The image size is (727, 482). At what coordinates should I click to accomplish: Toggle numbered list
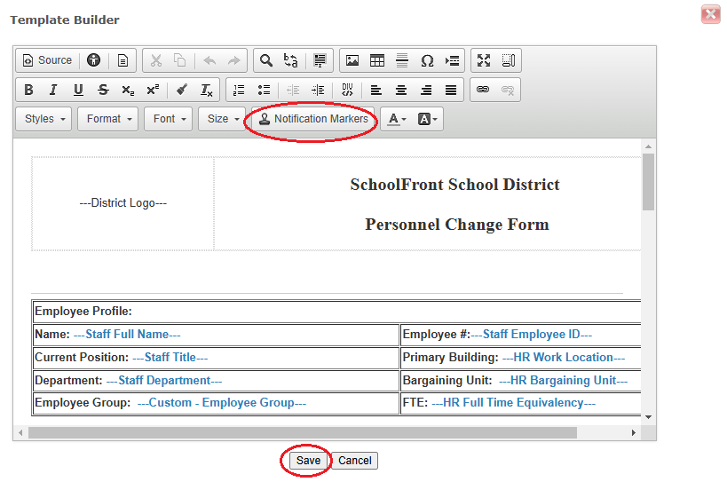pyautogui.click(x=239, y=90)
